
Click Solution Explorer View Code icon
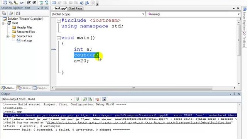[x=18, y=14]
